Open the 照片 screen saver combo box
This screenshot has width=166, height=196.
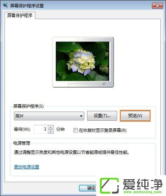pos(49,116)
